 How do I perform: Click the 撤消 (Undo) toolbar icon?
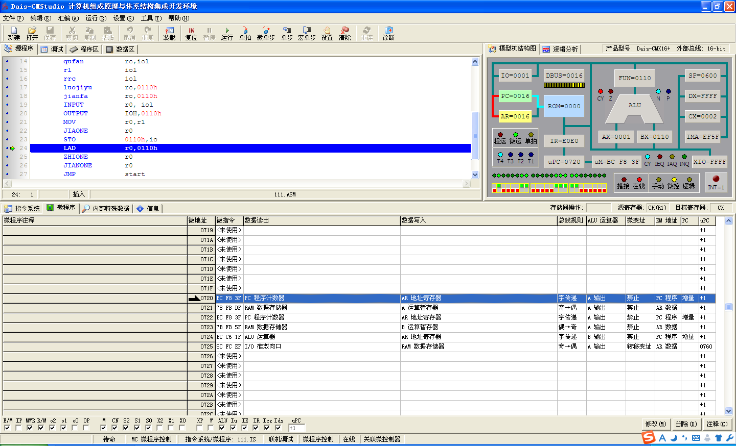click(129, 34)
